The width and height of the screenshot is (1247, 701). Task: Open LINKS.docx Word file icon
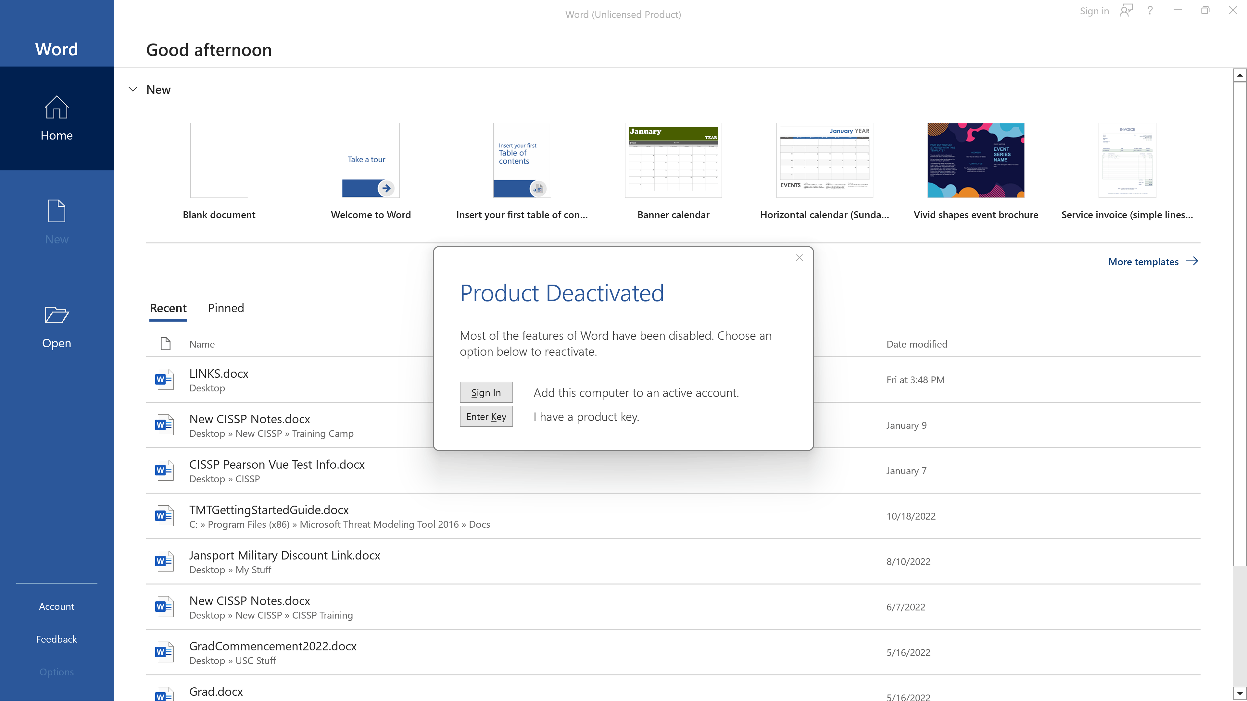coord(164,380)
